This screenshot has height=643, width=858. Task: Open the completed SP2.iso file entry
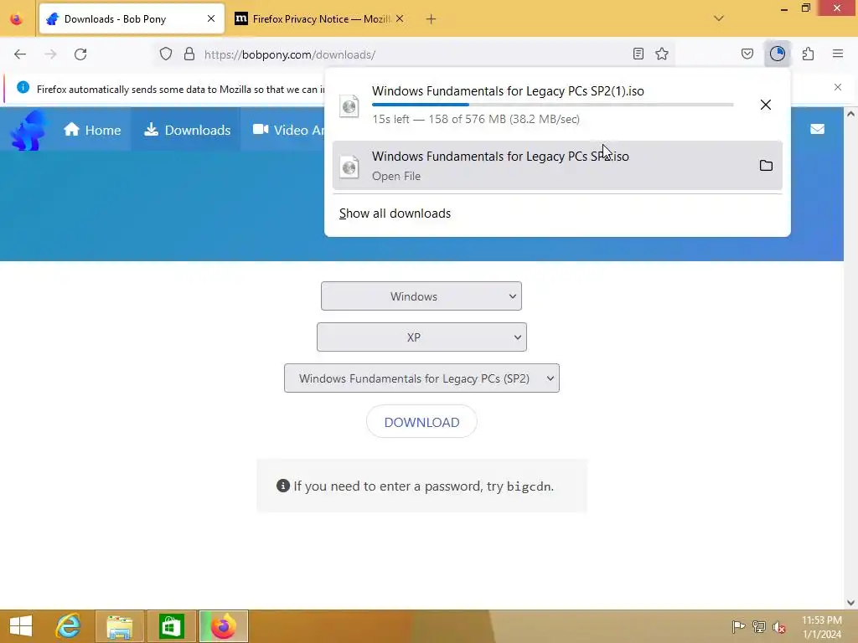click(x=557, y=166)
